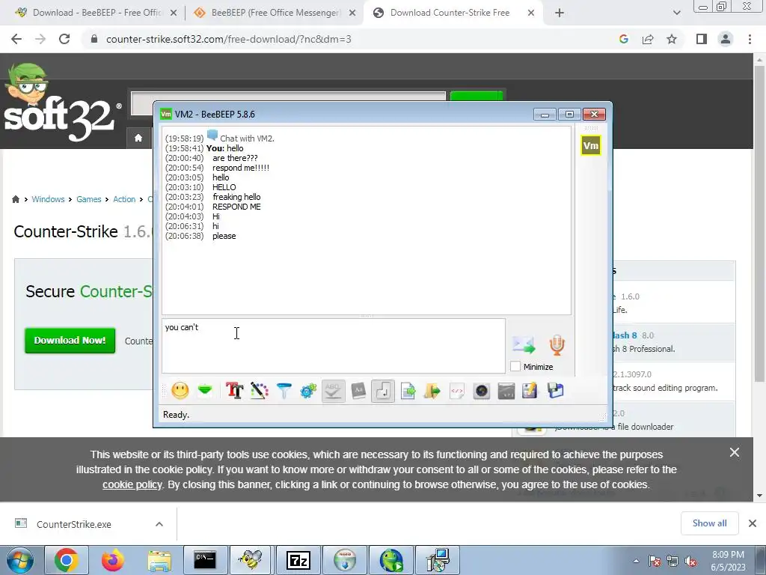Open the font color picker icon

tap(260, 391)
